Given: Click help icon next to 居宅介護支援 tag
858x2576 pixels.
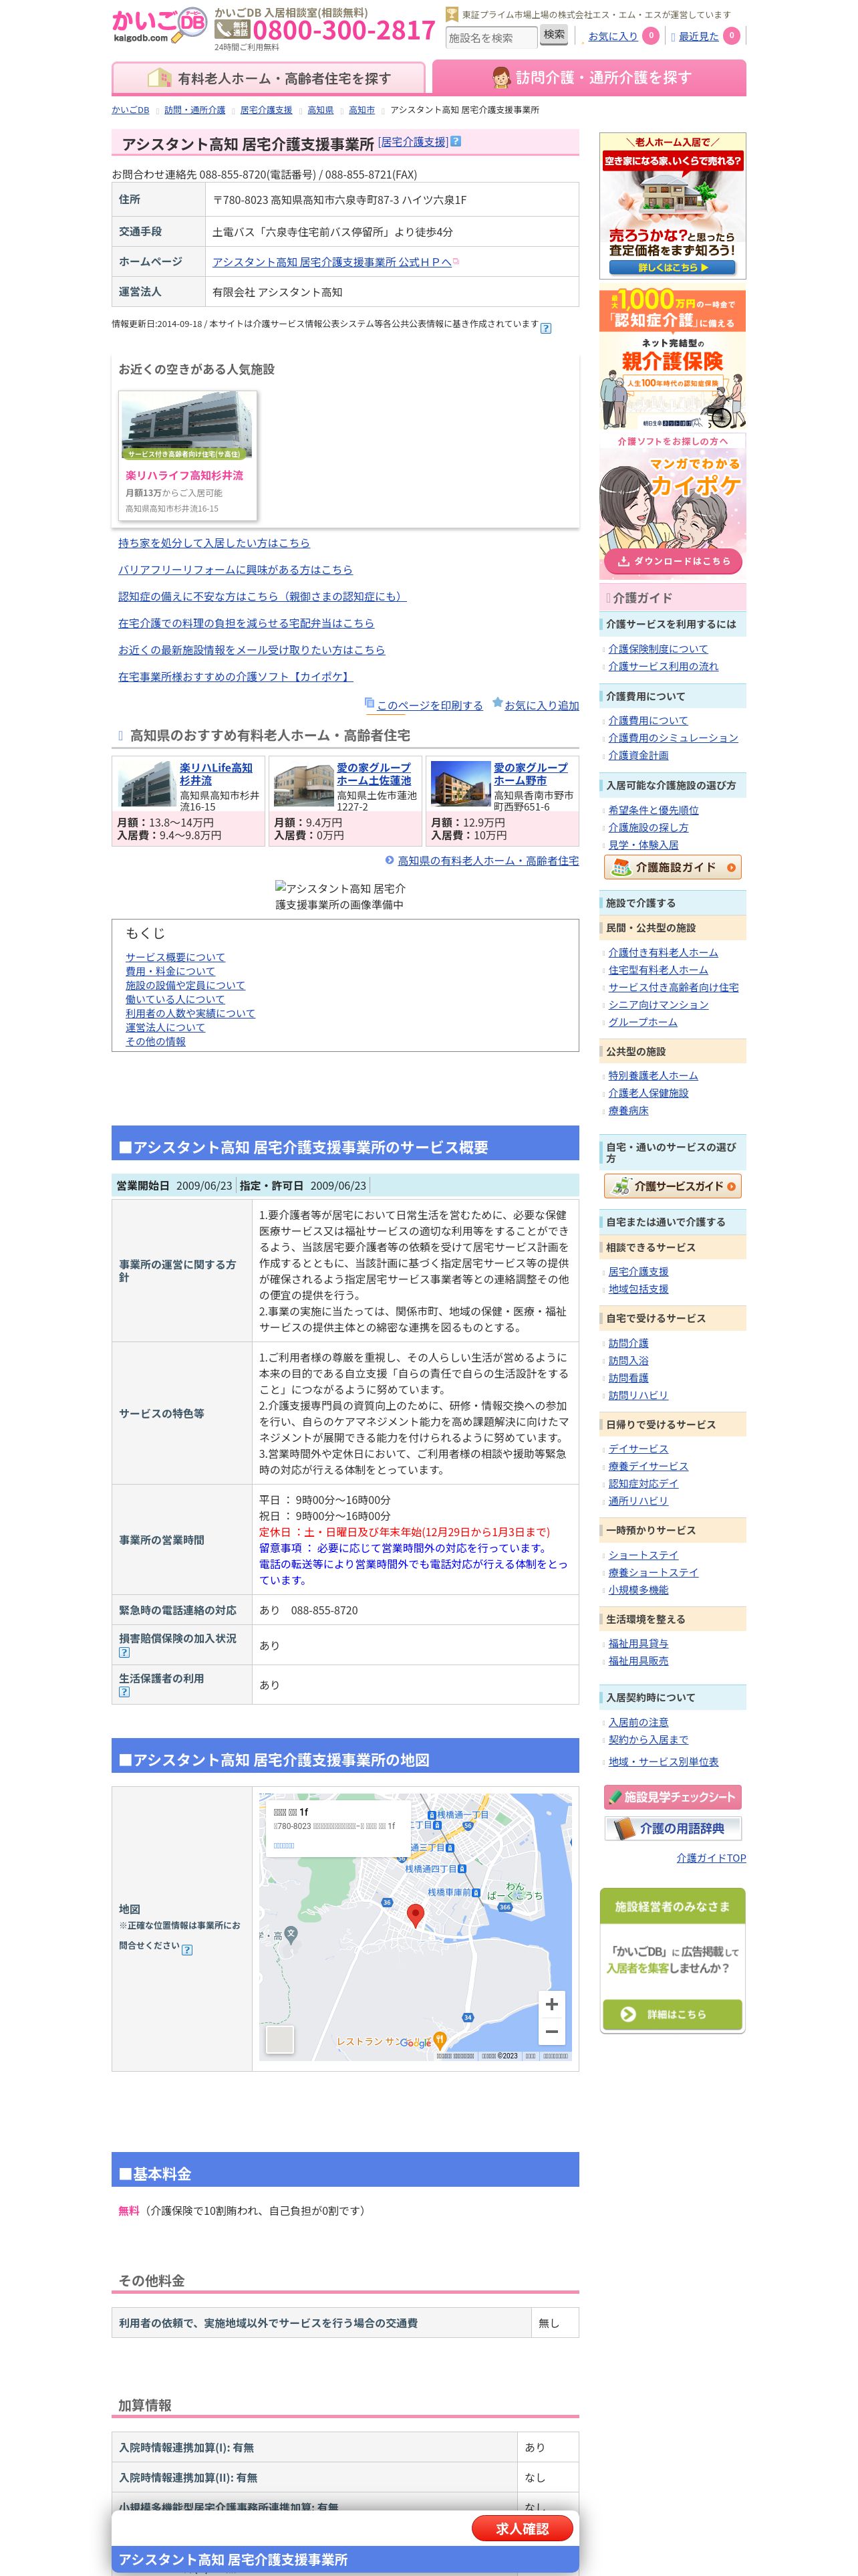Looking at the screenshot, I should [x=456, y=141].
